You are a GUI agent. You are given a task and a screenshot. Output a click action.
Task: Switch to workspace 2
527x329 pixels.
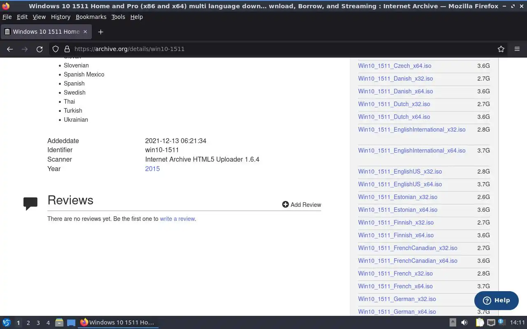28,323
